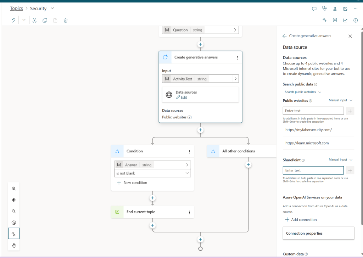Click the save disk icon
This screenshot has width=363, height=258.
pos(345,9)
